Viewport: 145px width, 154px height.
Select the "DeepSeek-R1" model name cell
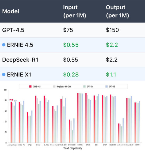click(20, 60)
